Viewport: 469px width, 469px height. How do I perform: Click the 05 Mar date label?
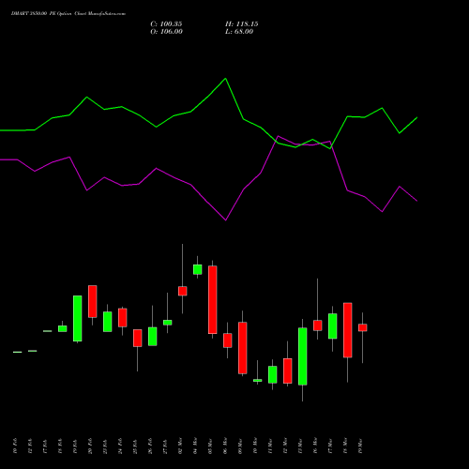[210, 446]
